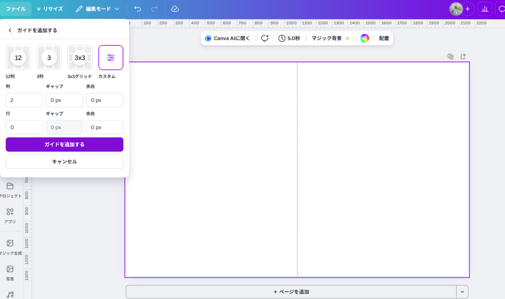The height and width of the screenshot is (299, 505).
Task: Click the purple add guides button
Action: click(x=65, y=145)
